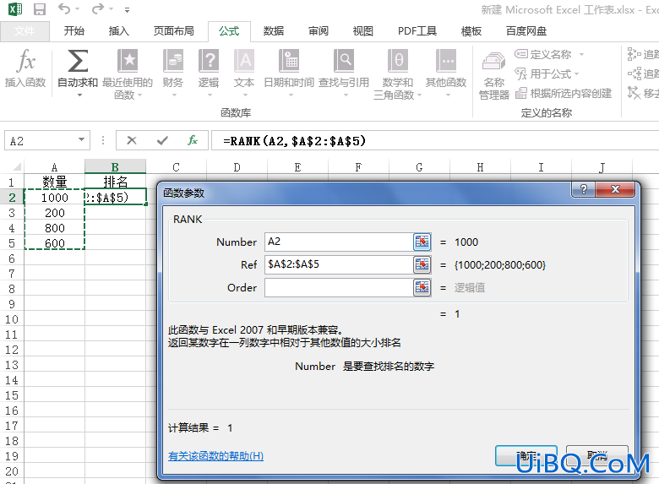This screenshot has height=484, width=659.
Task: Click the dialog help question mark button
Action: pyautogui.click(x=583, y=189)
